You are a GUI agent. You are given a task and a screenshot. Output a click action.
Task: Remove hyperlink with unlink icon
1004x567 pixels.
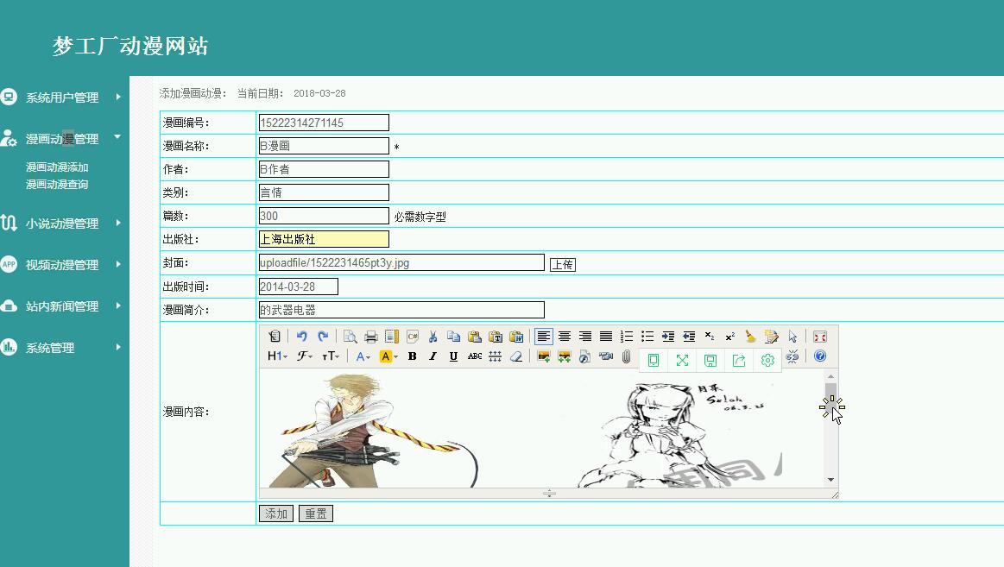coord(792,356)
